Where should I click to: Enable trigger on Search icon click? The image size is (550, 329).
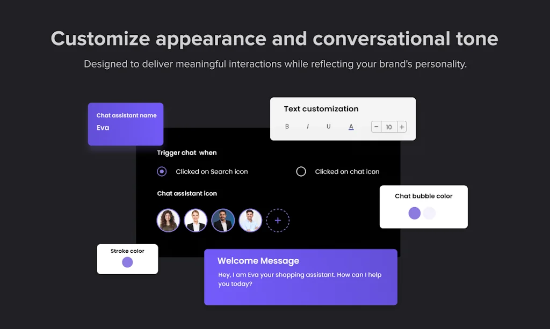coord(162,171)
